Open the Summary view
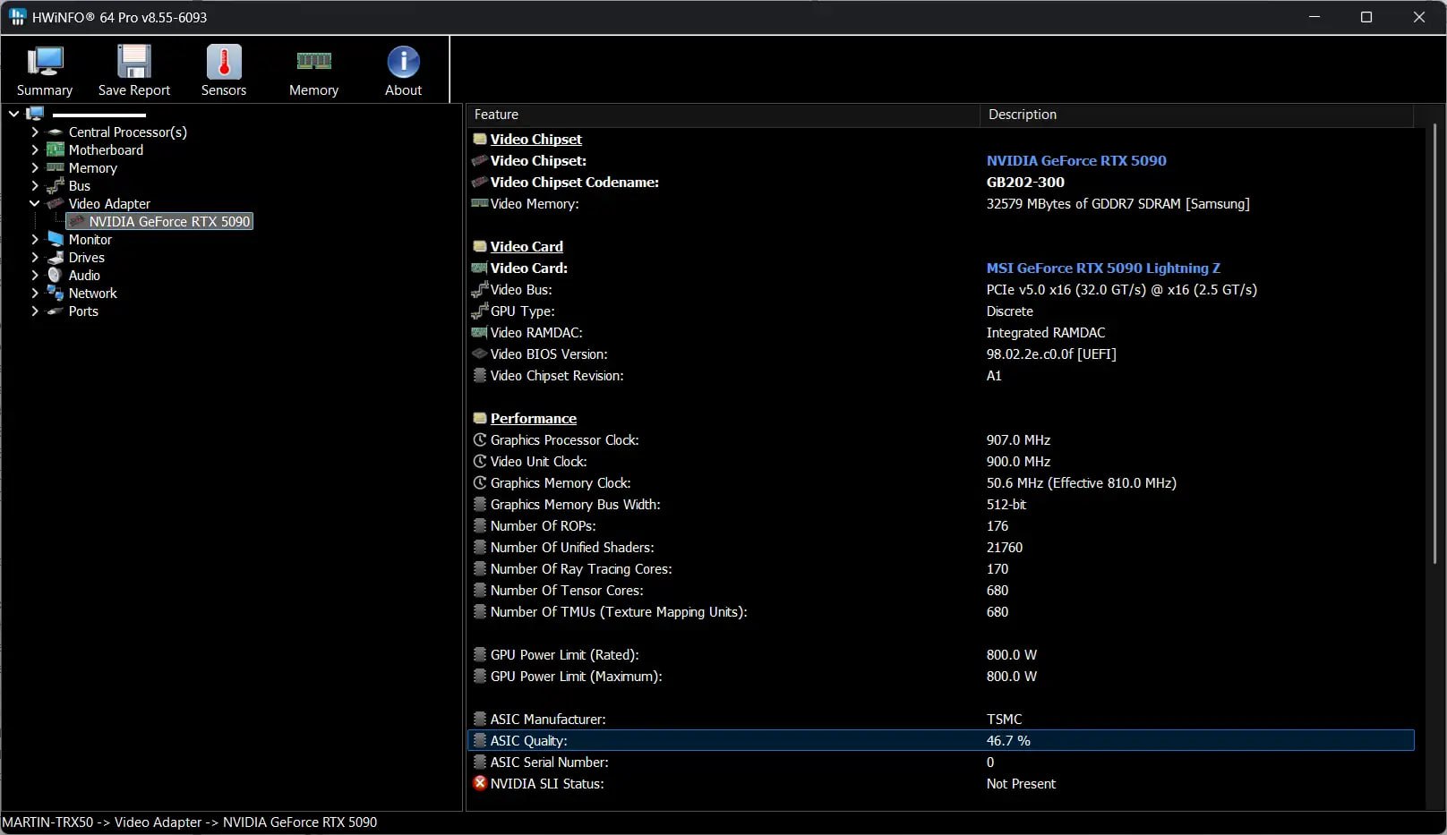This screenshot has height=835, width=1447. point(44,71)
